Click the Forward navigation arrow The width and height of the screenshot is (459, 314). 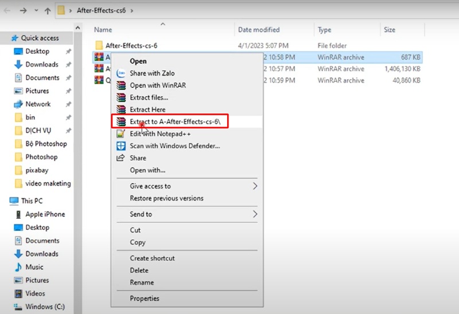click(23, 10)
